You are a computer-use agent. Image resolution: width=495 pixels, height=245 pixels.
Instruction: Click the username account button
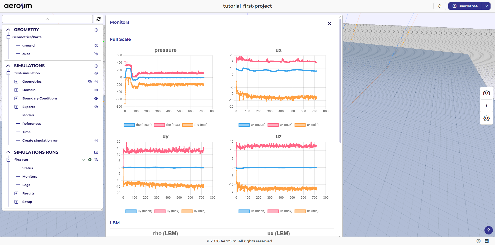tap(465, 6)
